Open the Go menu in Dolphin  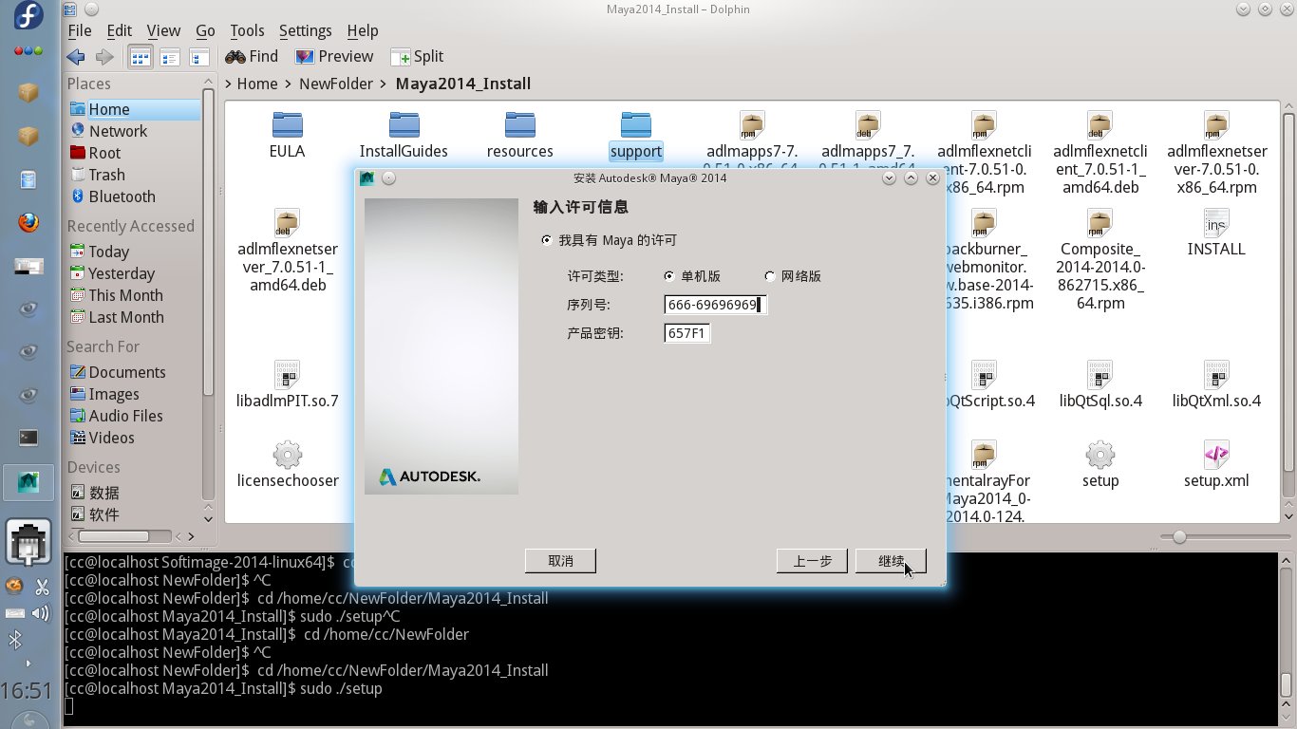click(205, 30)
